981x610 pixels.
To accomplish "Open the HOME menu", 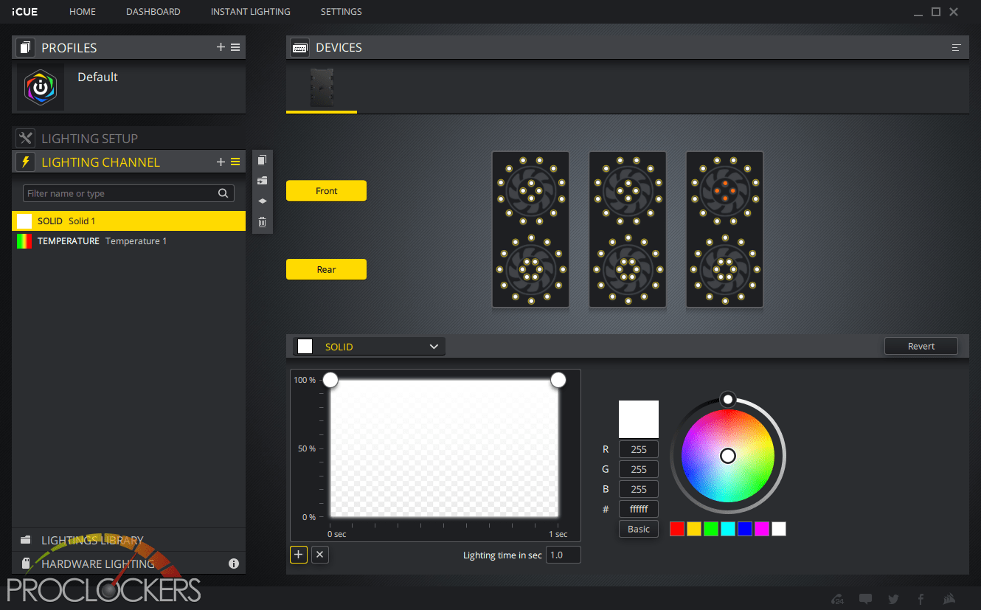I will [83, 12].
